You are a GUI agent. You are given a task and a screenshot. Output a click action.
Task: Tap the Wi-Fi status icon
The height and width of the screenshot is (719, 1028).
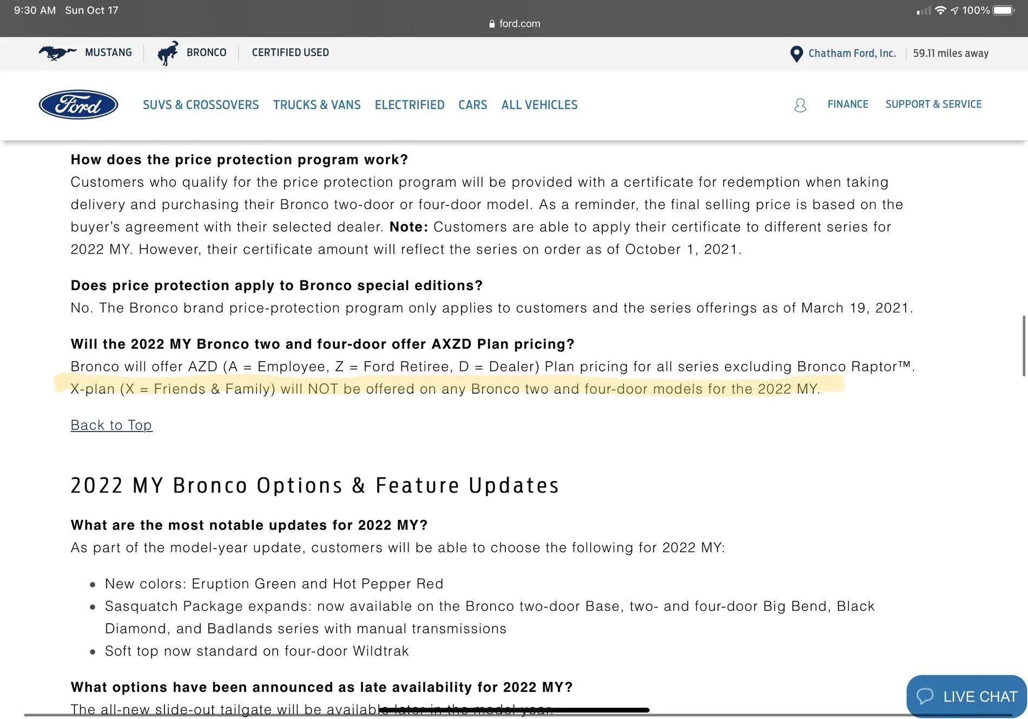(x=940, y=10)
